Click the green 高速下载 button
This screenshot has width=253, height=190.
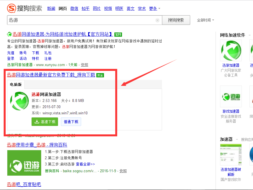pos(45,122)
